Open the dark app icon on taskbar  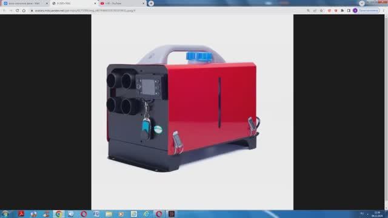(172, 214)
